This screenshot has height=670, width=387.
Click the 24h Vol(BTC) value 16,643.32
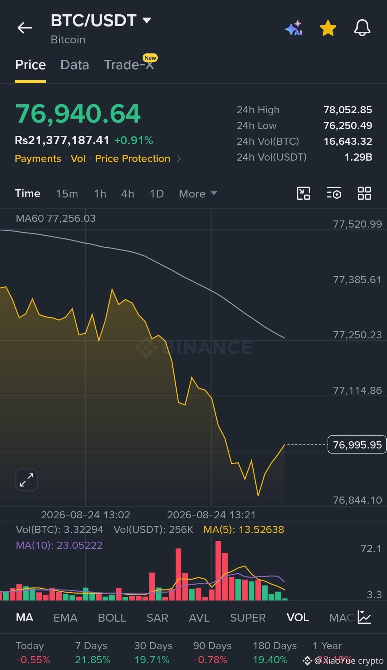[x=348, y=141]
